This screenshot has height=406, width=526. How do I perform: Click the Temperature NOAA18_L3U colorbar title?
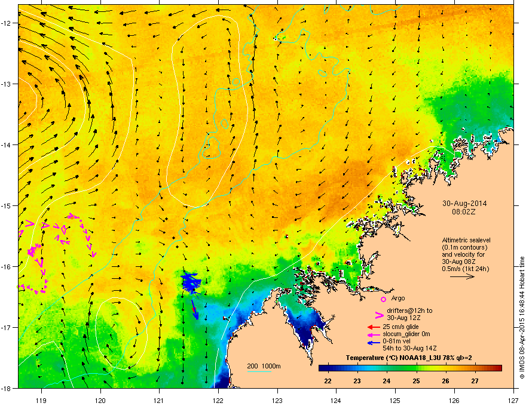(x=409, y=358)
